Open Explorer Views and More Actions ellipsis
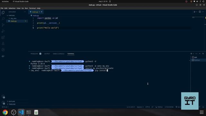Screen dimensions: 206x116 pos(25,12)
